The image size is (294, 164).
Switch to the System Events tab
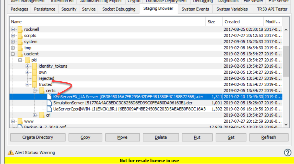coord(195,9)
